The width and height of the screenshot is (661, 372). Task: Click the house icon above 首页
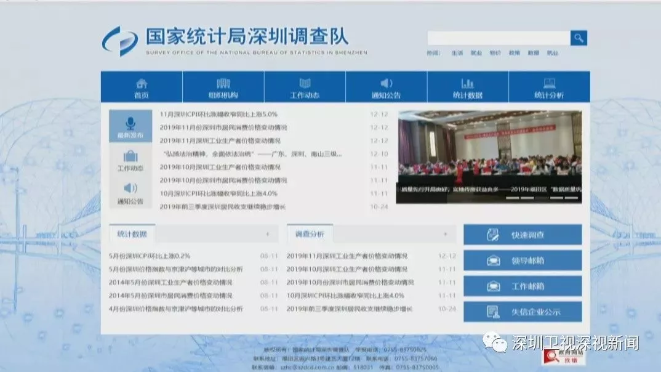pos(142,83)
